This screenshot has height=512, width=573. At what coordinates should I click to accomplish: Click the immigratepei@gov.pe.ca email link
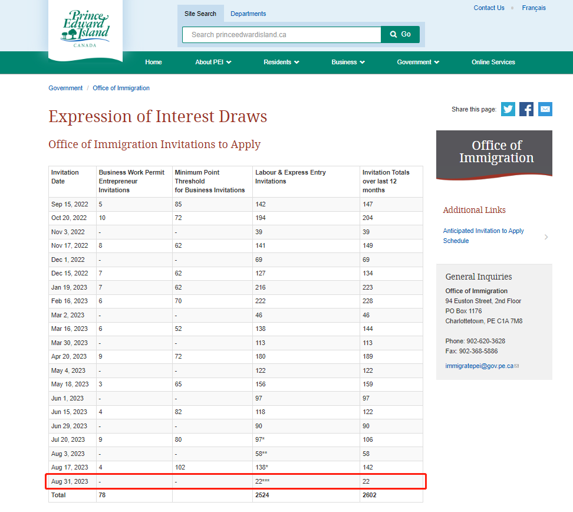point(479,366)
